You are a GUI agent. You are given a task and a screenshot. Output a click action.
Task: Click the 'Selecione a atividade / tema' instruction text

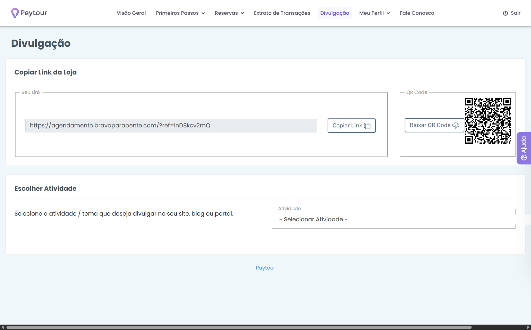[124, 214]
